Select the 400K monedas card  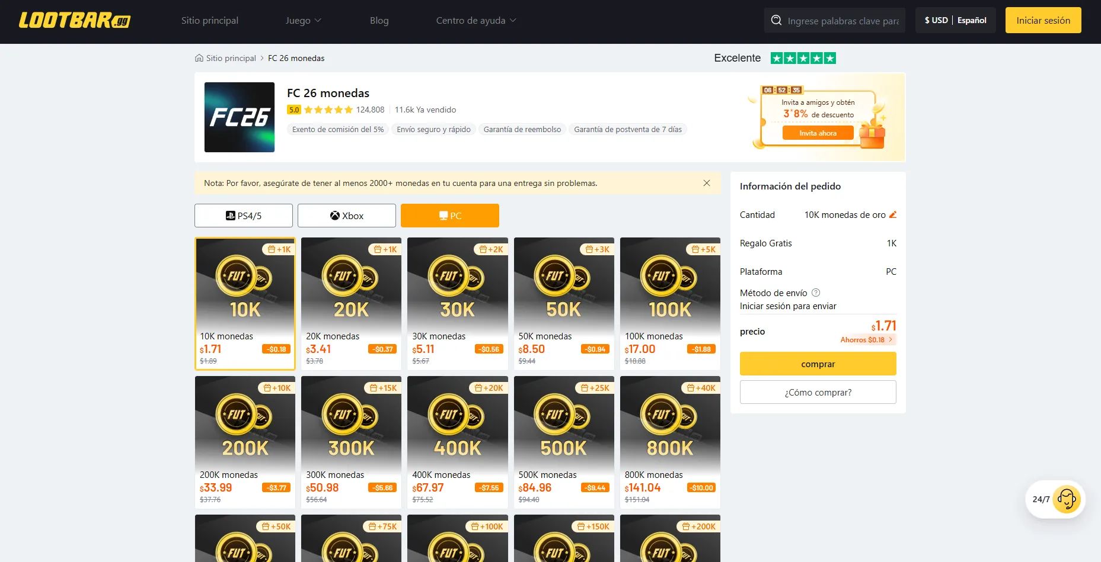tap(458, 442)
